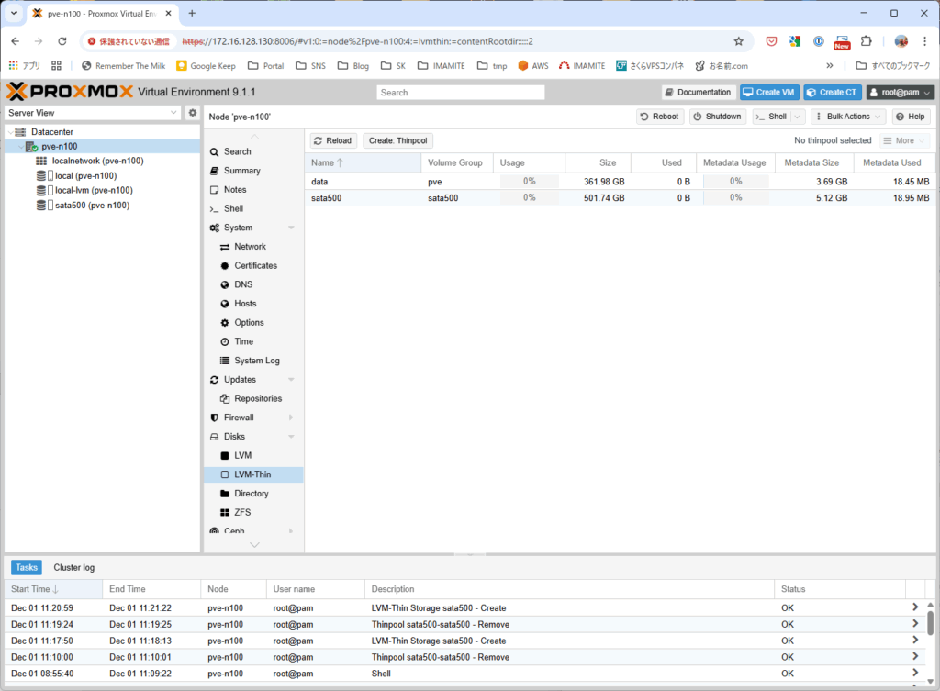The width and height of the screenshot is (940, 691).
Task: Click the Proxmox logo in the header
Action: click(x=70, y=92)
